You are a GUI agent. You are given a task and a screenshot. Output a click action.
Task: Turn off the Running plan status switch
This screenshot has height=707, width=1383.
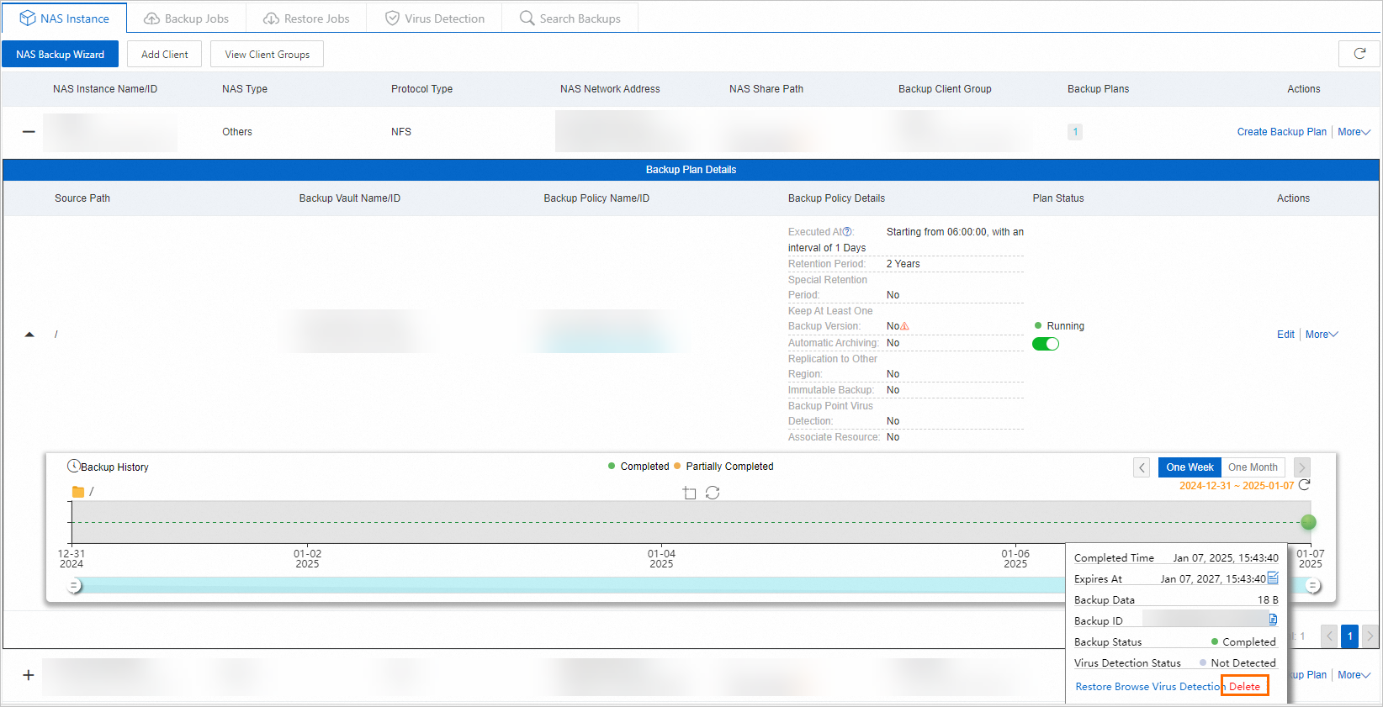1046,344
